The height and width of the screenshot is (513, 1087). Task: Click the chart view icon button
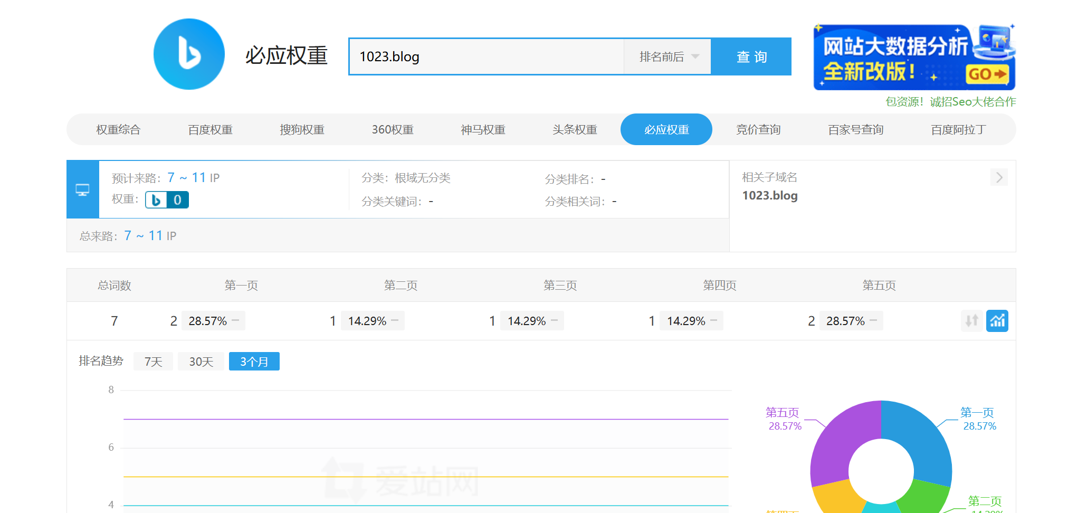point(997,321)
